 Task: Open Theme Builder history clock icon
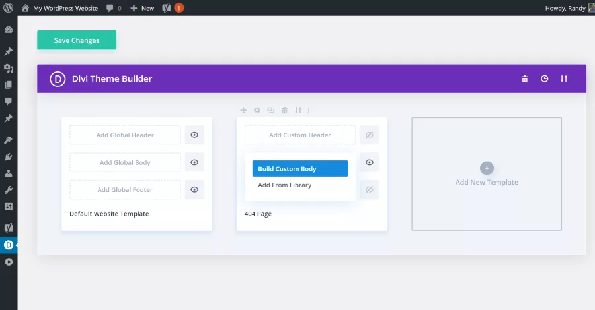point(545,78)
